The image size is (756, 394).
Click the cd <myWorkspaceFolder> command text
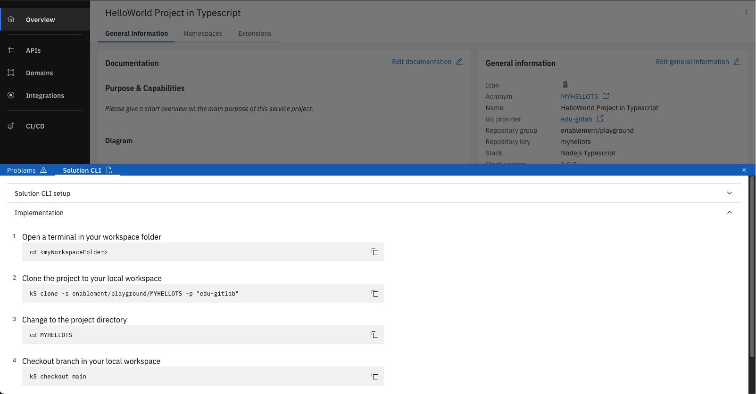pos(68,252)
